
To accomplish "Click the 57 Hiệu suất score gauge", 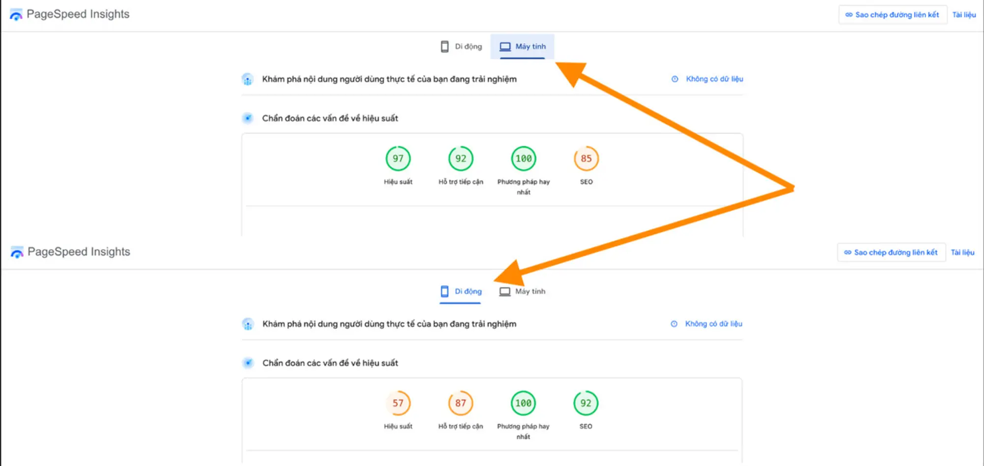I will coord(398,403).
